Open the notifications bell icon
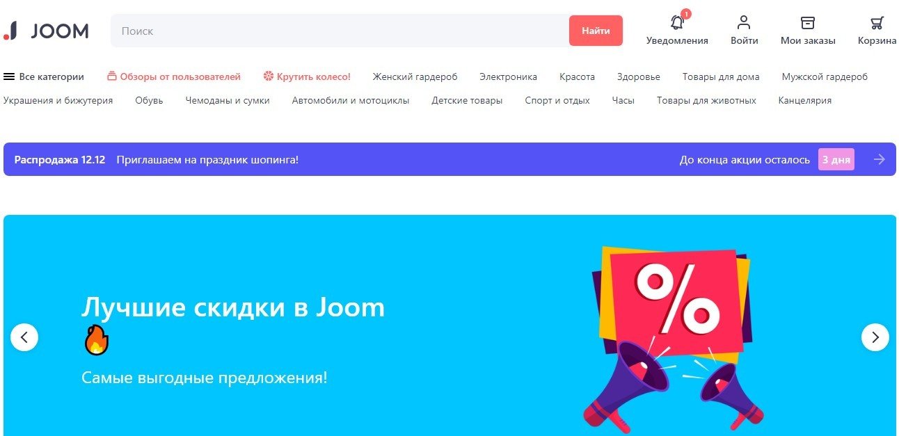 677,23
